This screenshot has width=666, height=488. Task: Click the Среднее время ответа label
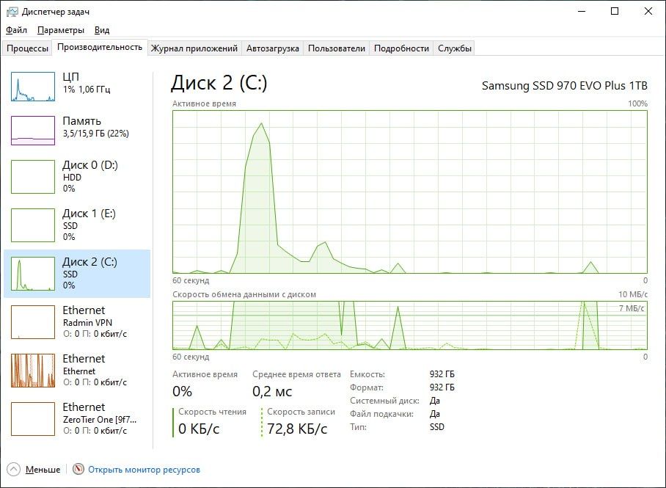(x=296, y=374)
